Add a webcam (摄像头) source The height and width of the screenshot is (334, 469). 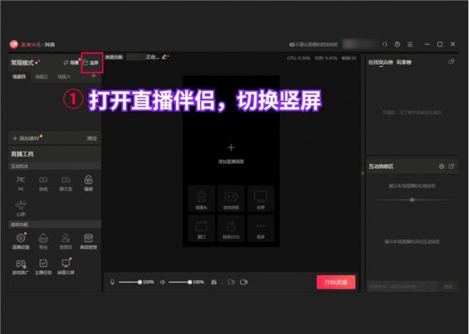tap(202, 199)
